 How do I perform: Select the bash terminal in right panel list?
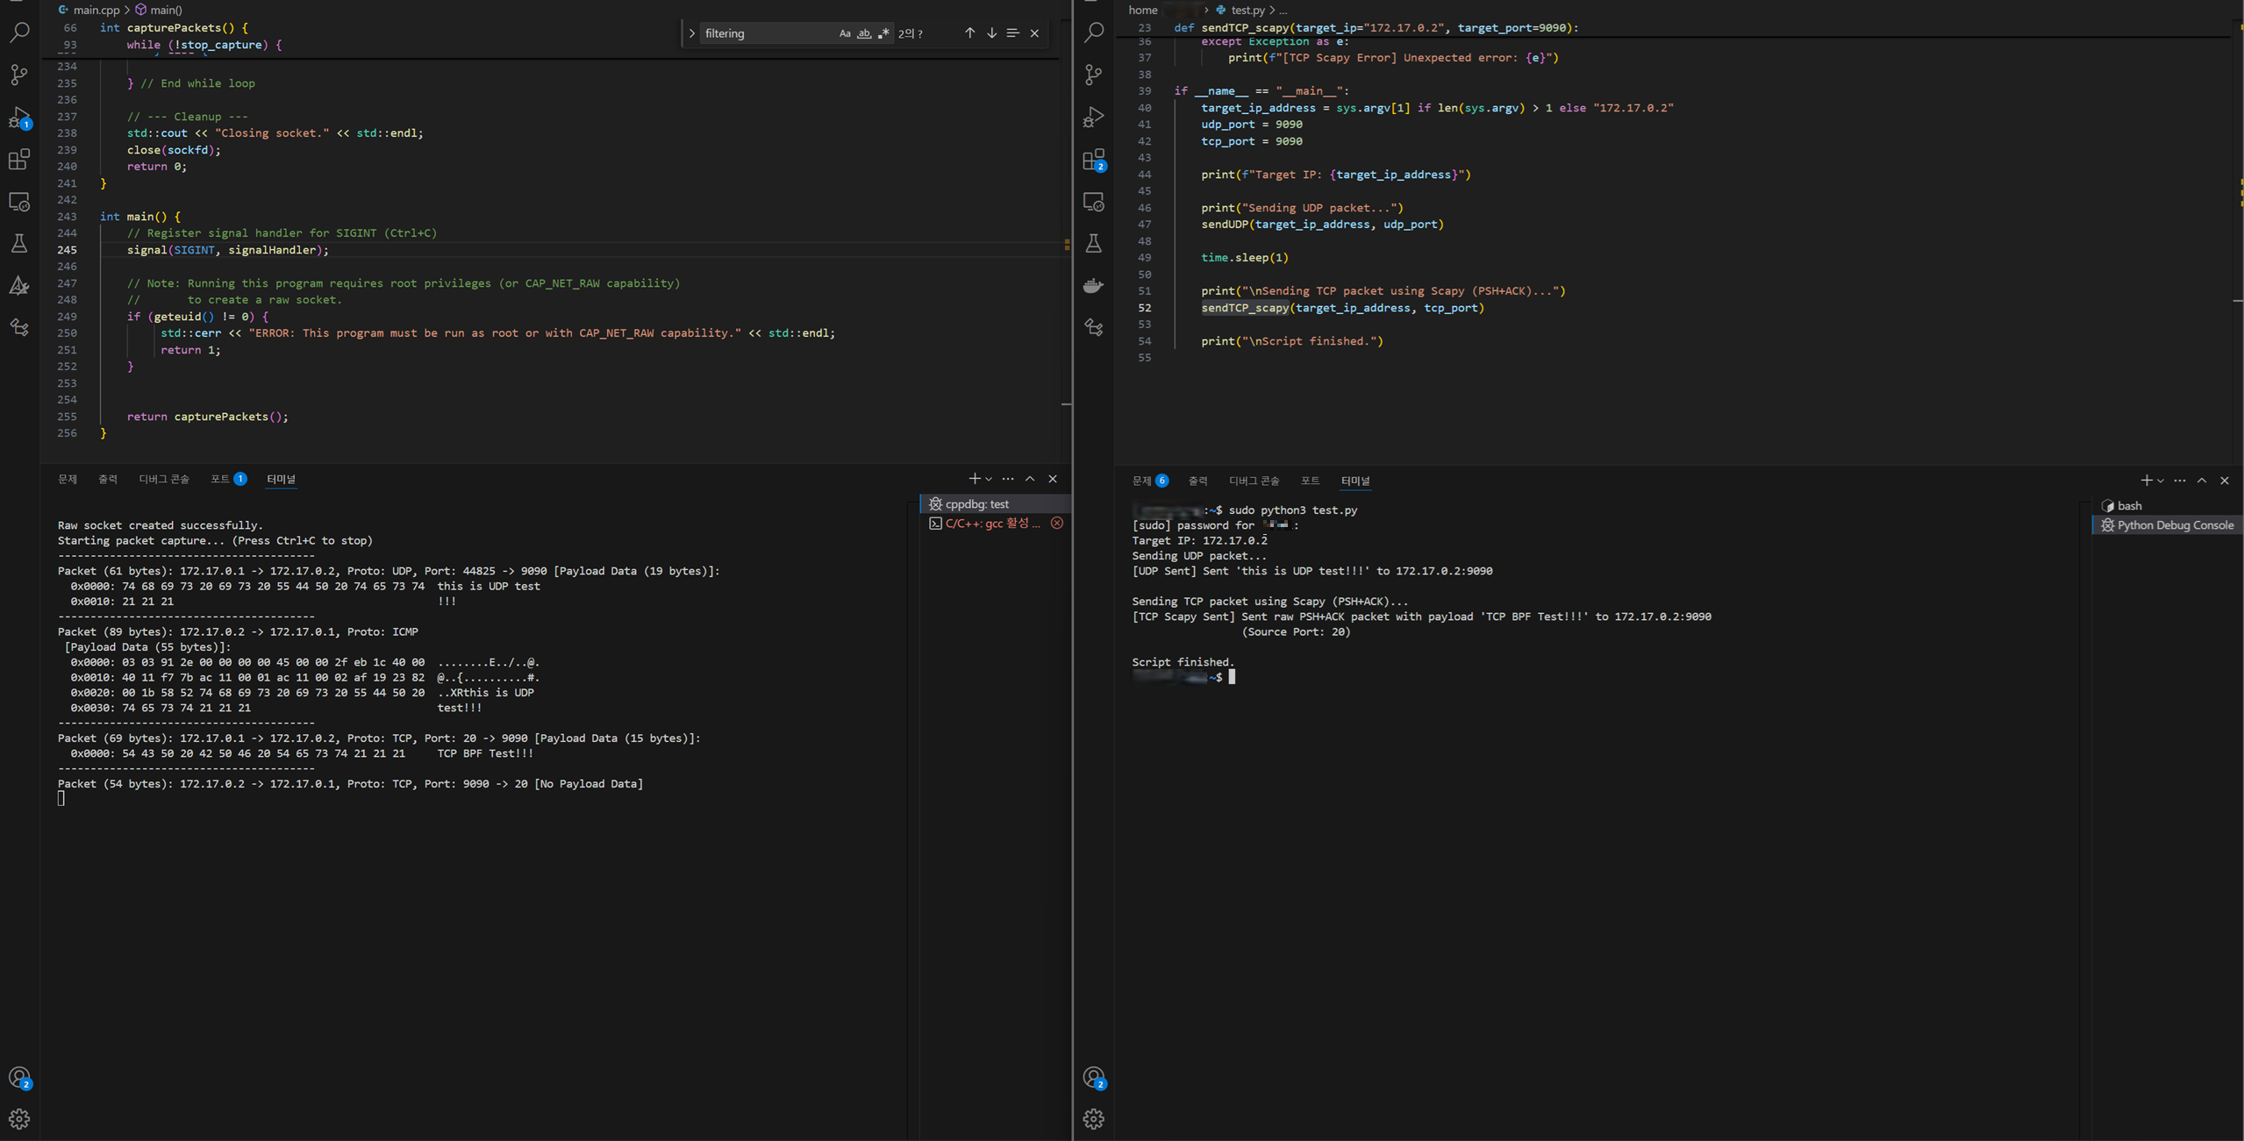point(2129,506)
